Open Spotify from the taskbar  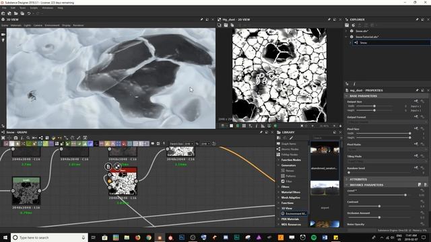pos(314,237)
